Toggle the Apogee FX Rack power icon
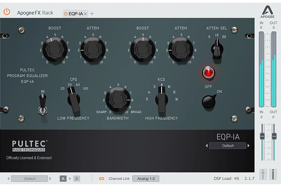Viewport: 281px width, 187px height. tap(7, 11)
